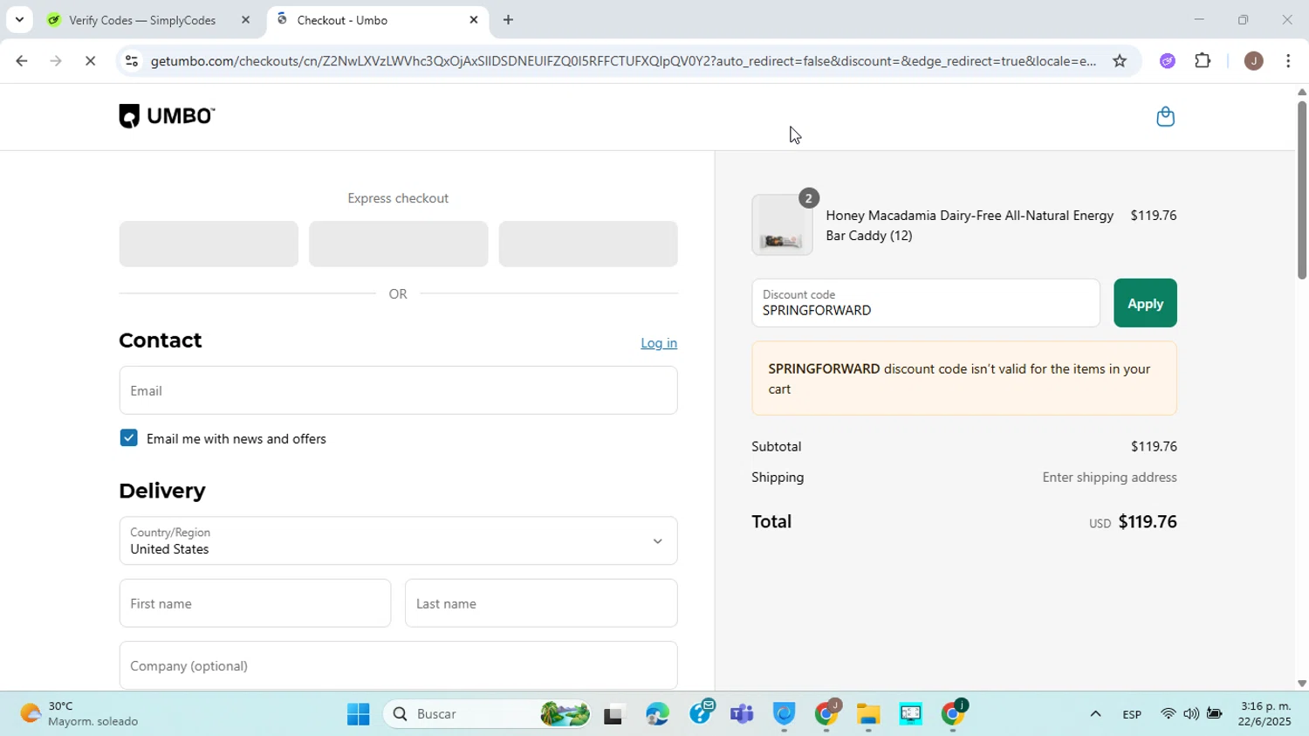Screen dimensions: 1309x736
Task: Apply the discount code
Action: pyautogui.click(x=1145, y=303)
